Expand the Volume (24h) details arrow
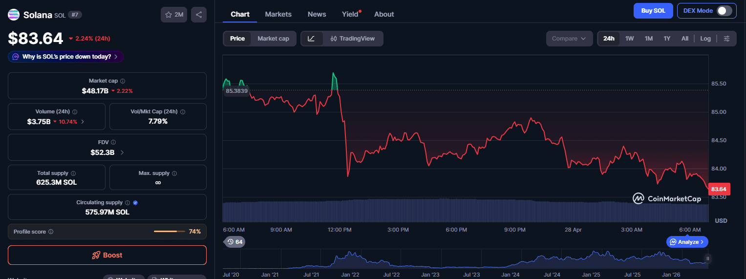The width and height of the screenshot is (746, 279). (82, 122)
